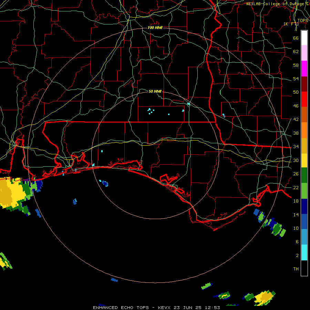Click the "54" legend value
The height and width of the screenshot is (310, 310).
(x=296, y=79)
